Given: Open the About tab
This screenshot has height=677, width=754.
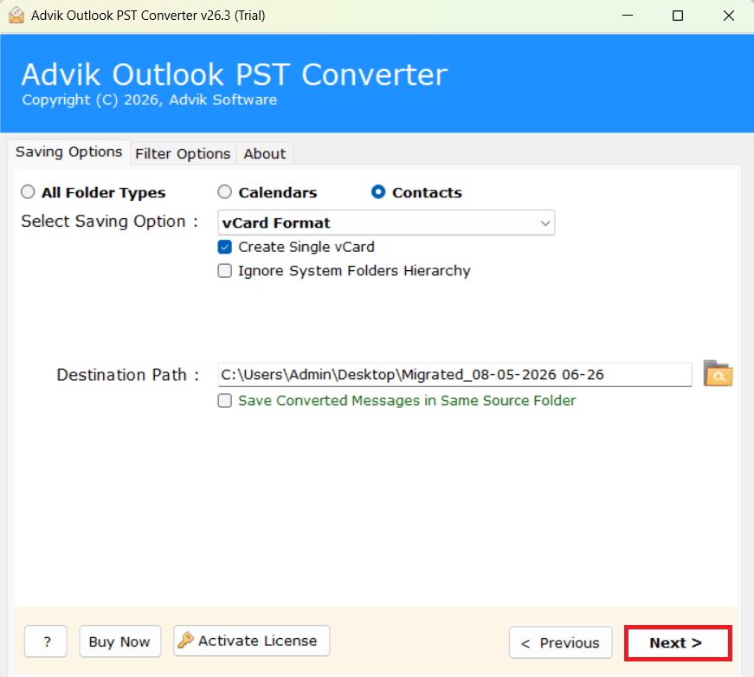Looking at the screenshot, I should pos(265,154).
